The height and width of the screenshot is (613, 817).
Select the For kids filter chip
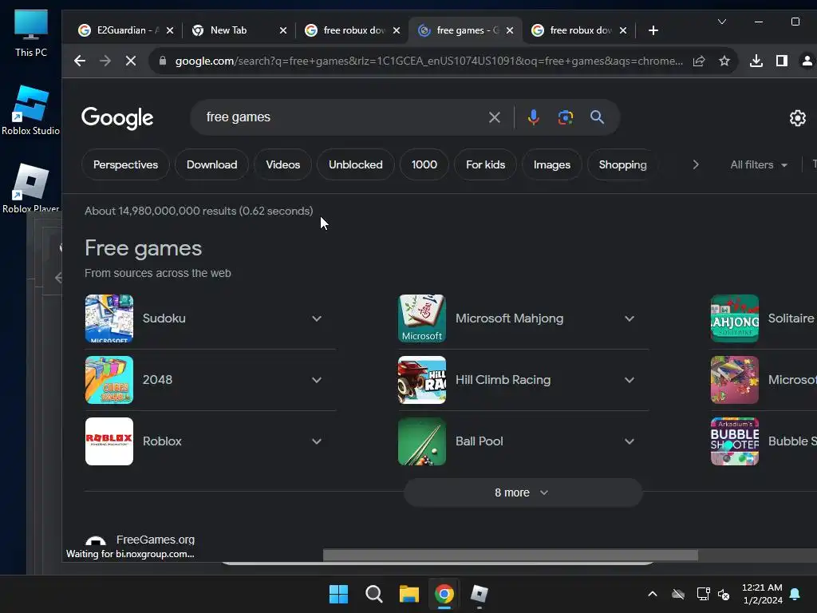[485, 164]
